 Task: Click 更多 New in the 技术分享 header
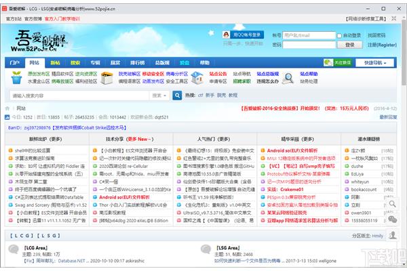coord(139,140)
